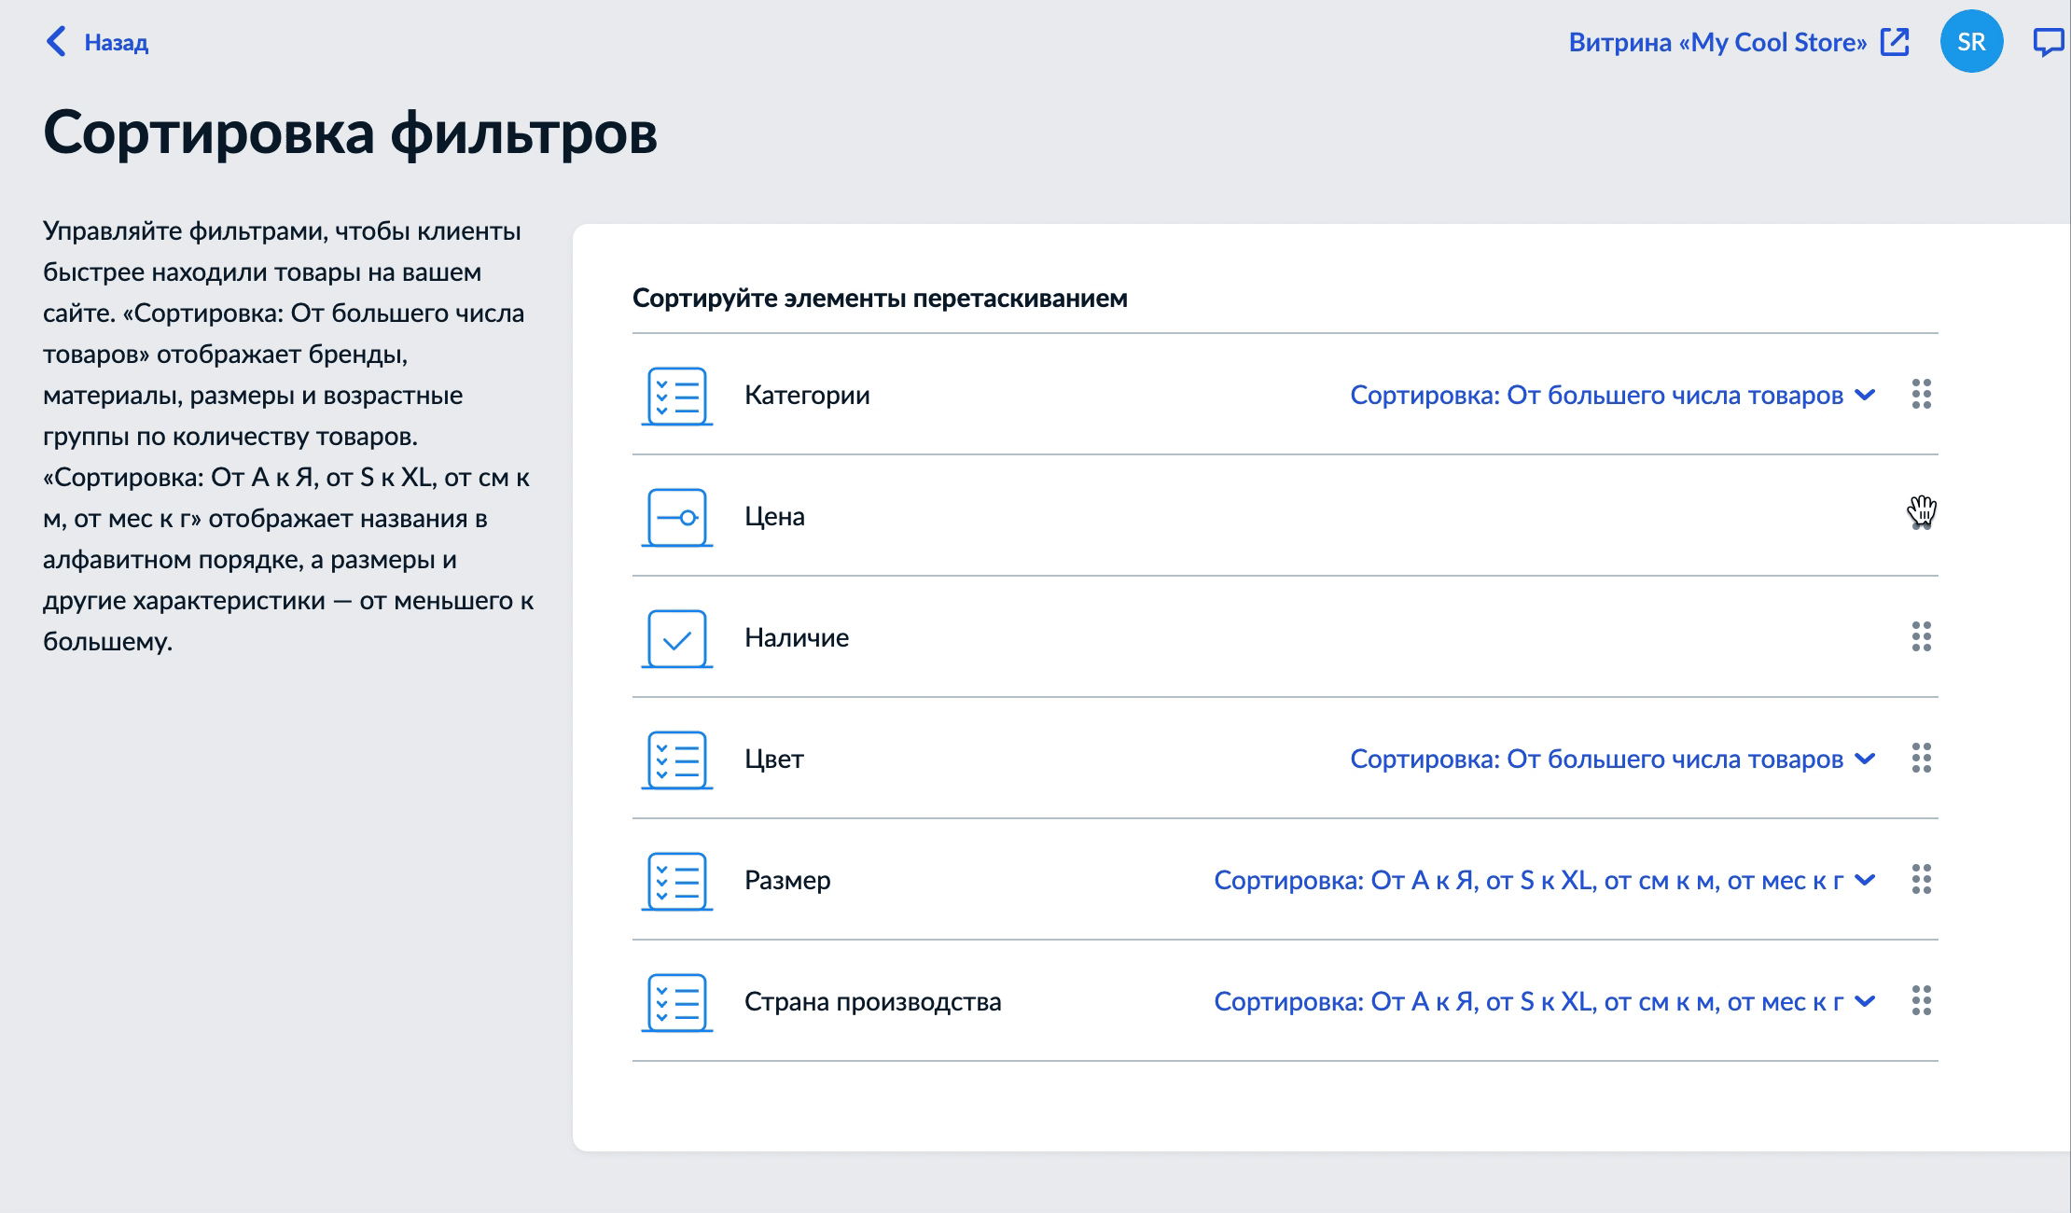Grab the drag handle of Наличие row

coord(1922,637)
